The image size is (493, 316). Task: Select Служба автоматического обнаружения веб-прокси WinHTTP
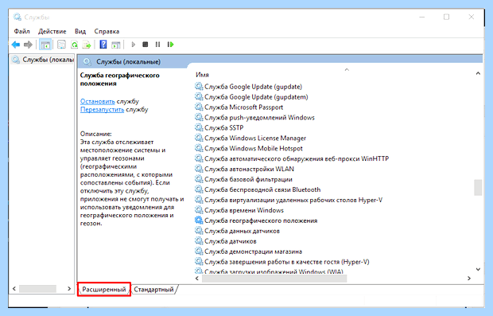coord(292,158)
